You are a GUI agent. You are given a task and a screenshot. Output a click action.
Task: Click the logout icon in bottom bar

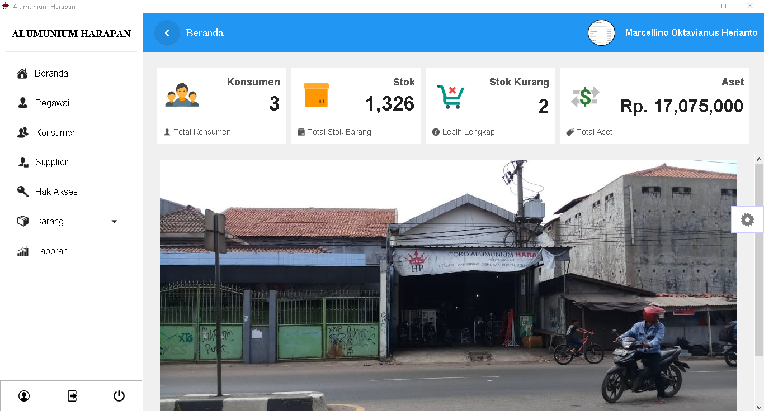point(72,396)
